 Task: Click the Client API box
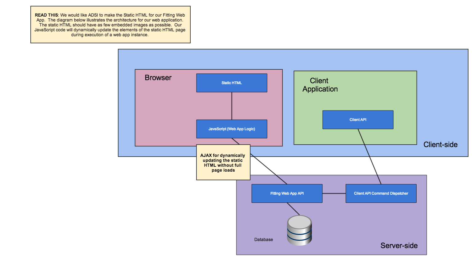coord(358,120)
